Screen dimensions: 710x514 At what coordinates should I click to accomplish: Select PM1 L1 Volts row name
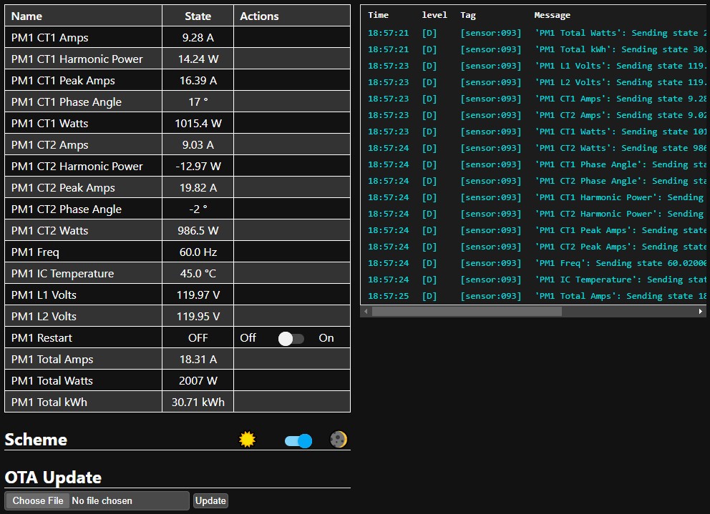click(x=44, y=295)
